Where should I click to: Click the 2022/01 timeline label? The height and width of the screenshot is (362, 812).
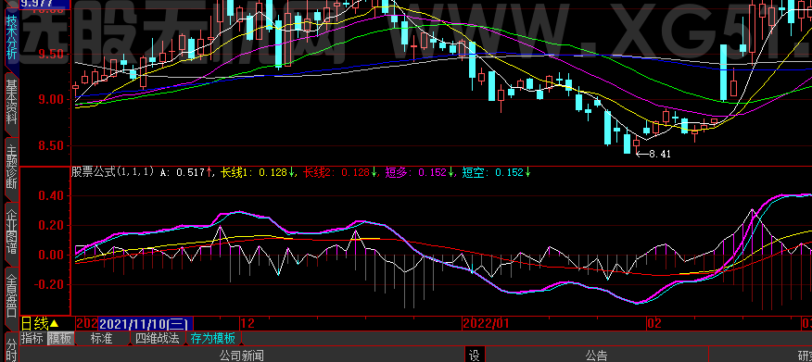[487, 324]
